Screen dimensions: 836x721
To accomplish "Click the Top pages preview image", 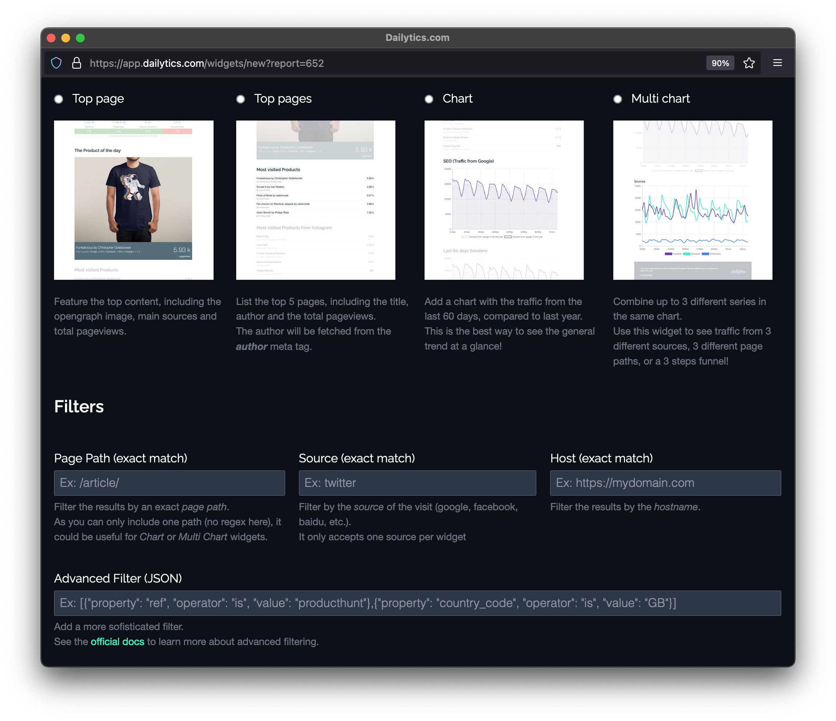I will [315, 200].
